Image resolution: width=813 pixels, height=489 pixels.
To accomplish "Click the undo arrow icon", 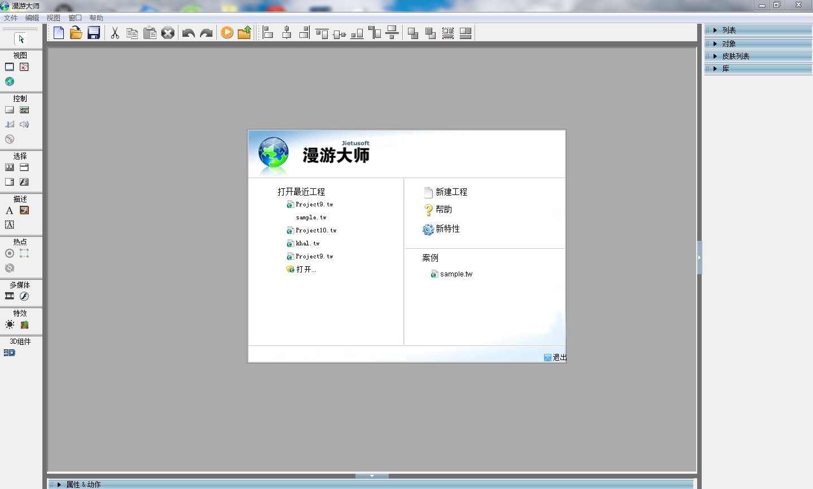I will click(x=189, y=33).
